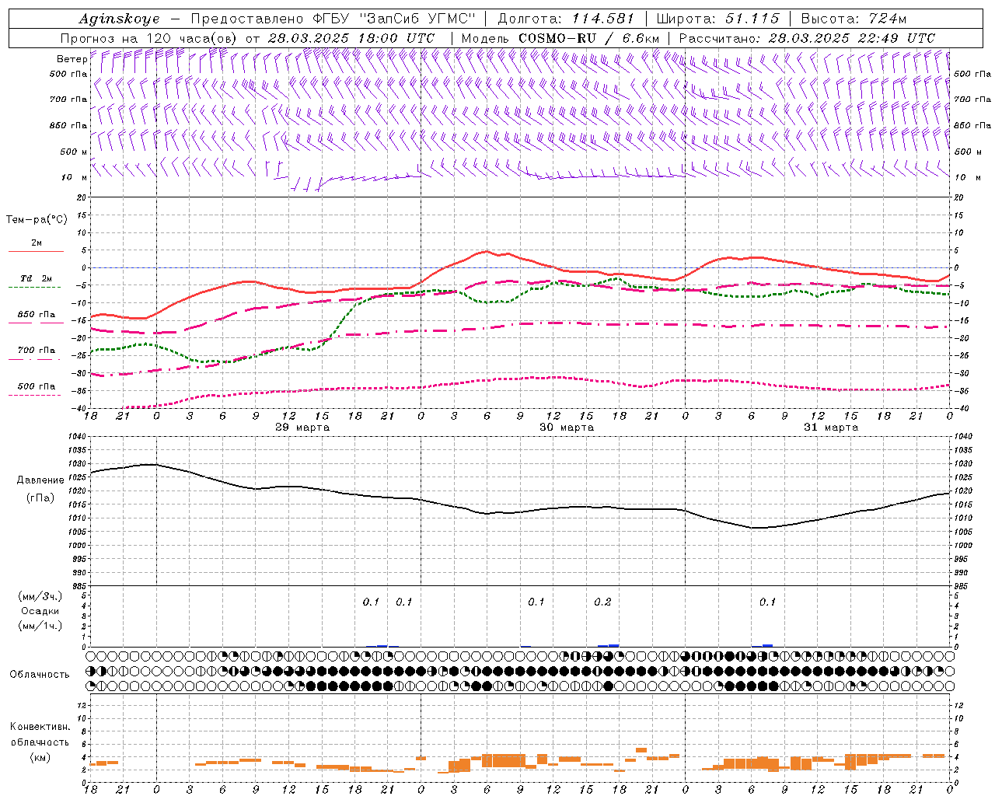Click 'Рассчитано: 28.03.2025 22:49 UTC' timestamp
The image size is (995, 796).
(x=807, y=38)
